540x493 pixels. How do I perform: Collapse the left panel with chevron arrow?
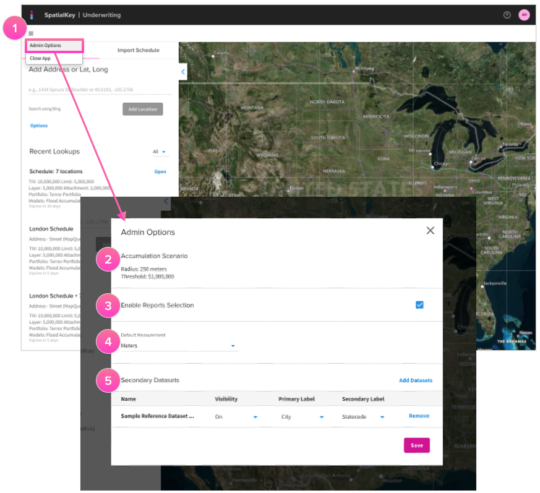[x=183, y=72]
